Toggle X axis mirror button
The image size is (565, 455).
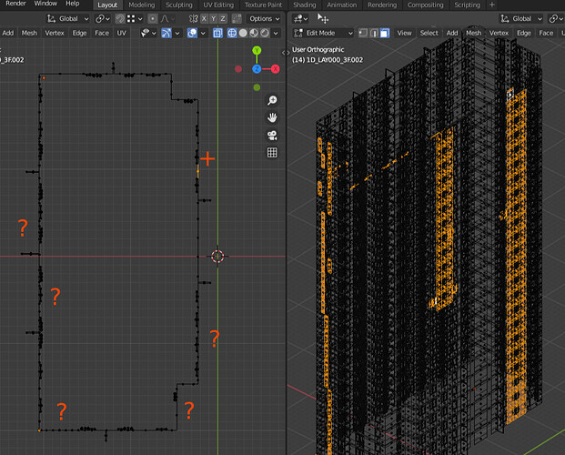tap(204, 19)
